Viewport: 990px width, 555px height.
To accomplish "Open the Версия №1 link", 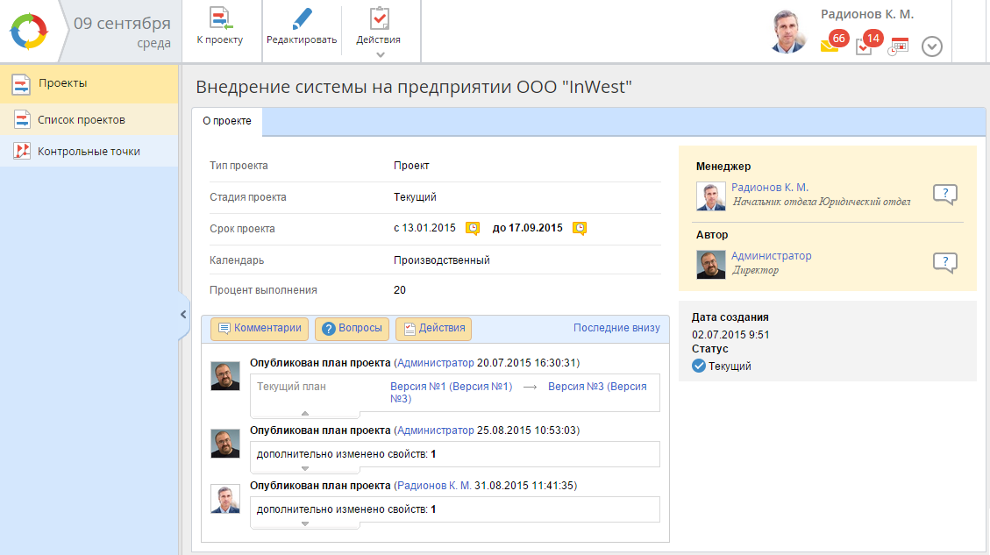I will pos(451,386).
